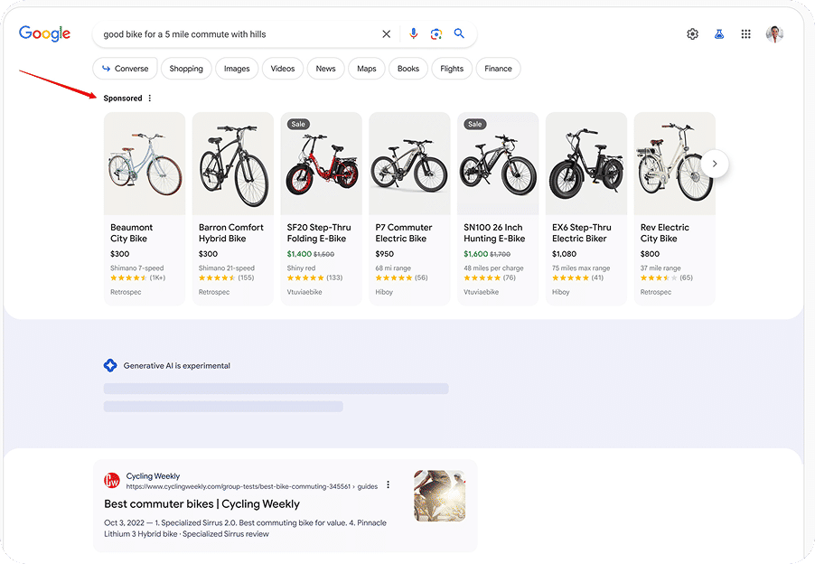Click the Barron Comfort Hybrid Bike title
Viewport: 815px width, 564px height.
[230, 233]
